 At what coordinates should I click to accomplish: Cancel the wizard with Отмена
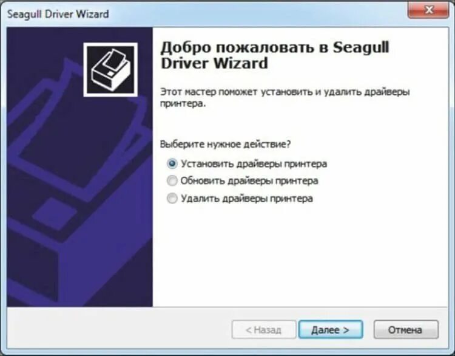coord(406,329)
